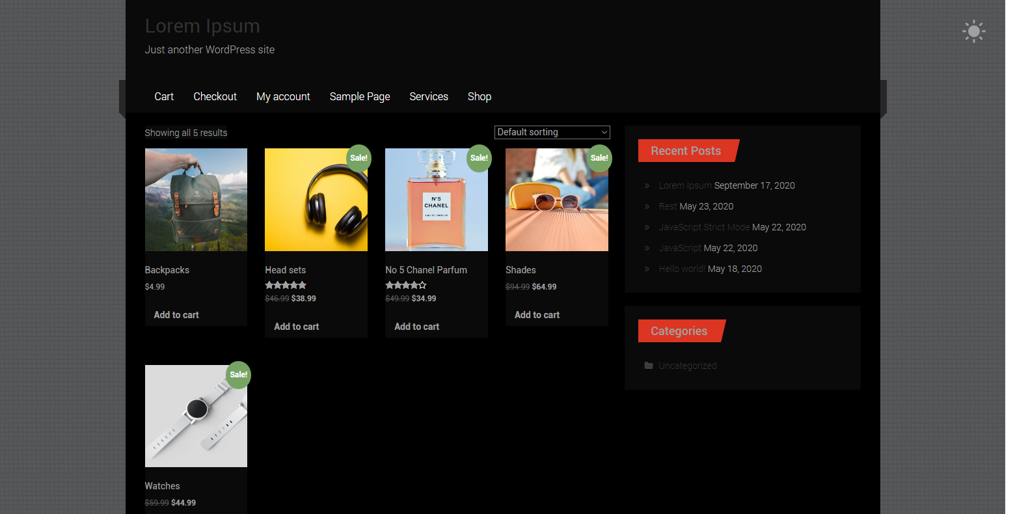Click the Sale badge on Watches

238,375
